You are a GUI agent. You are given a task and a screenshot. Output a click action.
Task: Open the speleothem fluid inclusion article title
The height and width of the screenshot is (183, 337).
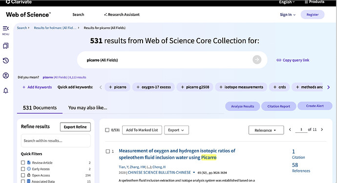click(177, 154)
